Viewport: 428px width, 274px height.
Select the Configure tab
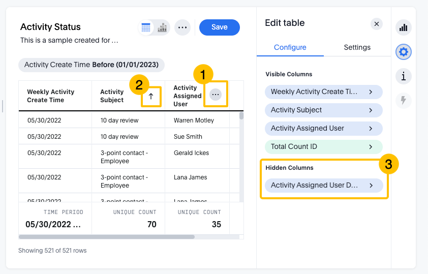(290, 47)
